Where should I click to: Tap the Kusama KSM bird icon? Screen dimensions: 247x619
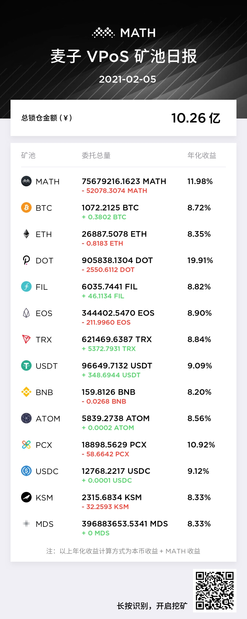(26, 497)
